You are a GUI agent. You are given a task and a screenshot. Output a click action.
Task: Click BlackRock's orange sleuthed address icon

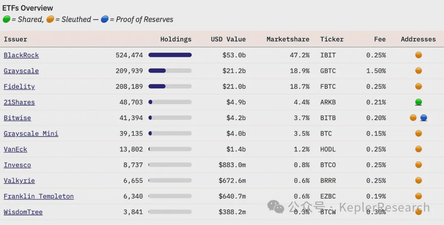point(419,55)
